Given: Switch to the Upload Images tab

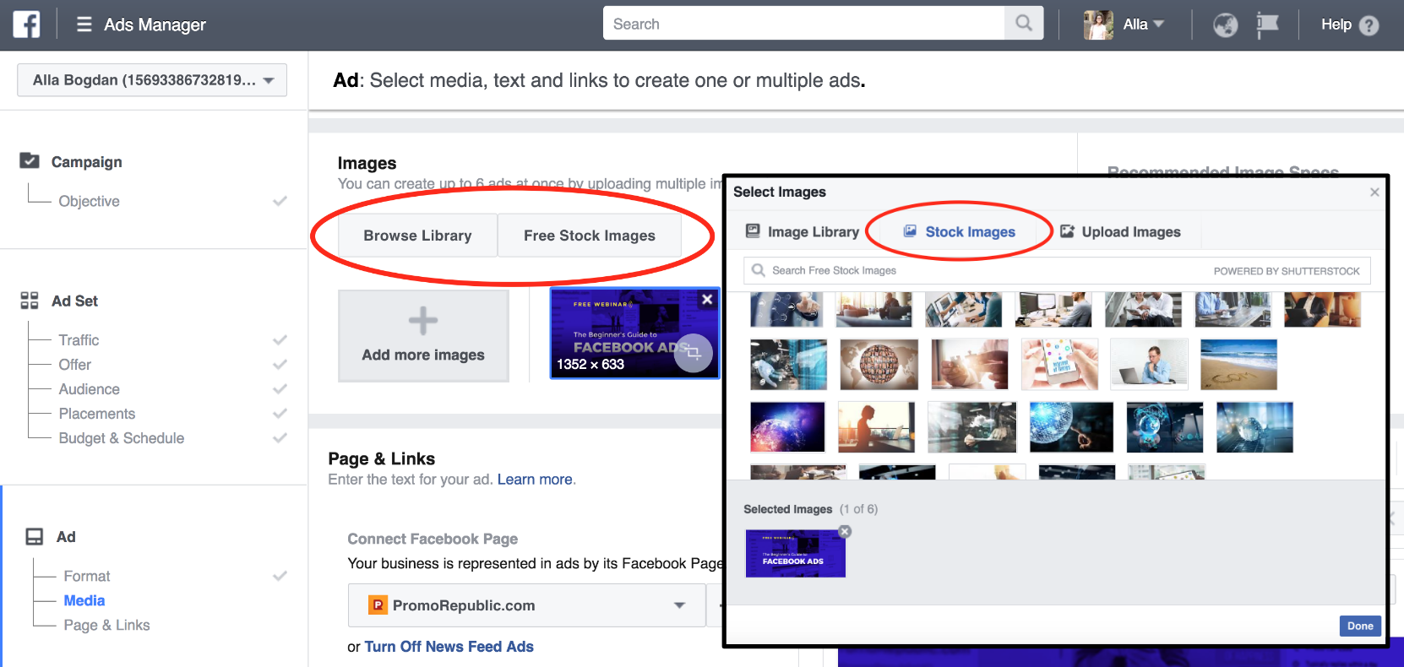Looking at the screenshot, I should (x=1121, y=231).
